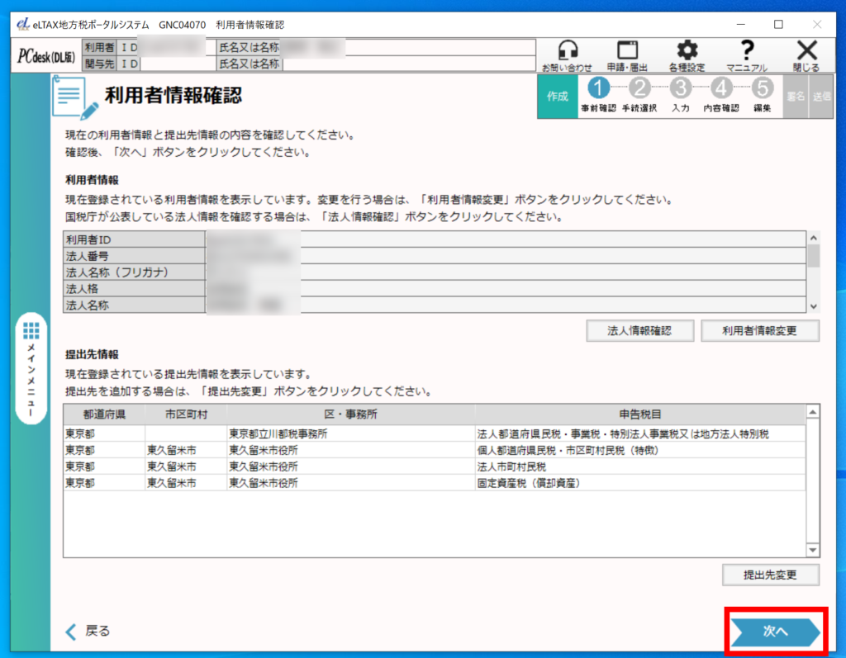
Task: Click the 法人情報確認 button
Action: click(x=639, y=330)
